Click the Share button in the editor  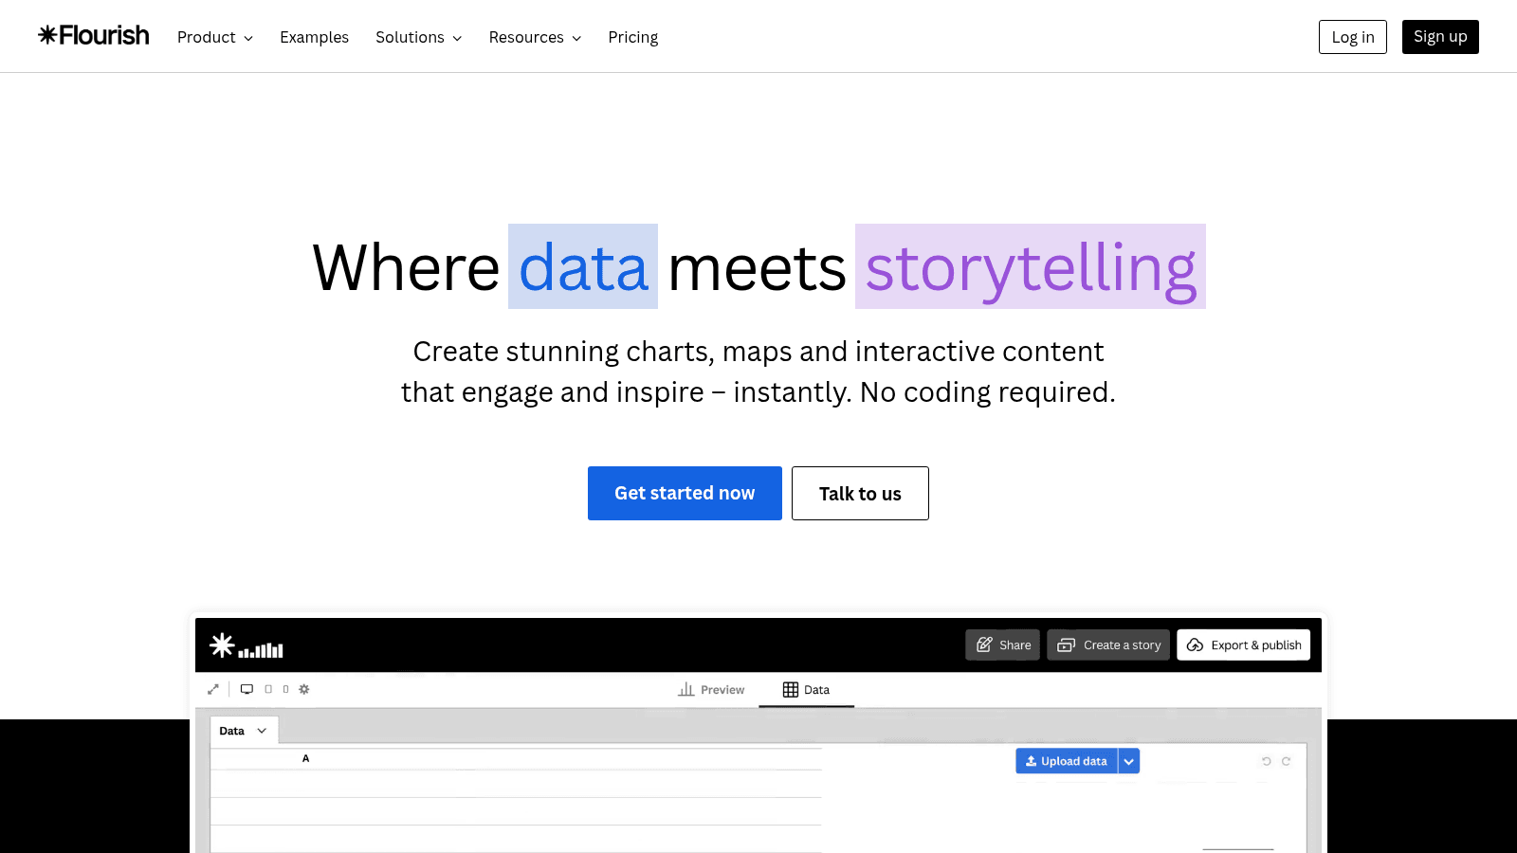(x=1003, y=644)
